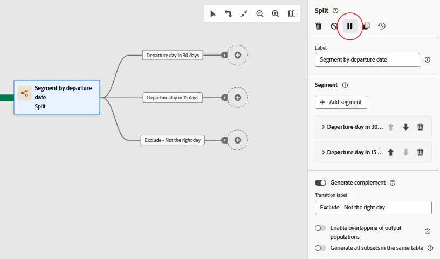This screenshot has height=259, width=440.
Task: Add activity after Departure day in 30 days
Action: [x=238, y=55]
